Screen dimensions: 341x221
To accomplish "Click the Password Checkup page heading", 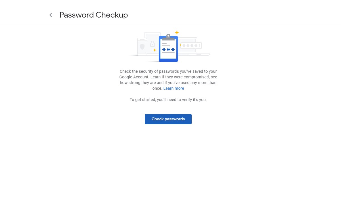I will click(94, 15).
